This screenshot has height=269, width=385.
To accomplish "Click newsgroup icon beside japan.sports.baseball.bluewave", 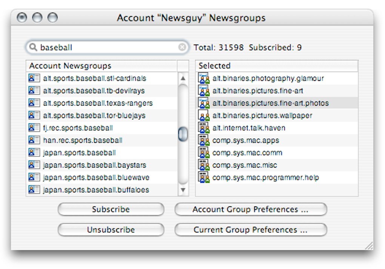I will [x=34, y=177].
